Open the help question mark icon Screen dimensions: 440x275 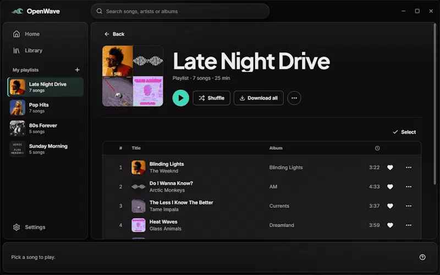pyautogui.click(x=422, y=257)
